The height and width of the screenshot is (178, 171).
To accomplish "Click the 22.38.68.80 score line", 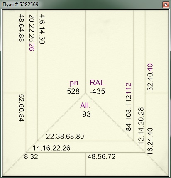I will (65, 137).
